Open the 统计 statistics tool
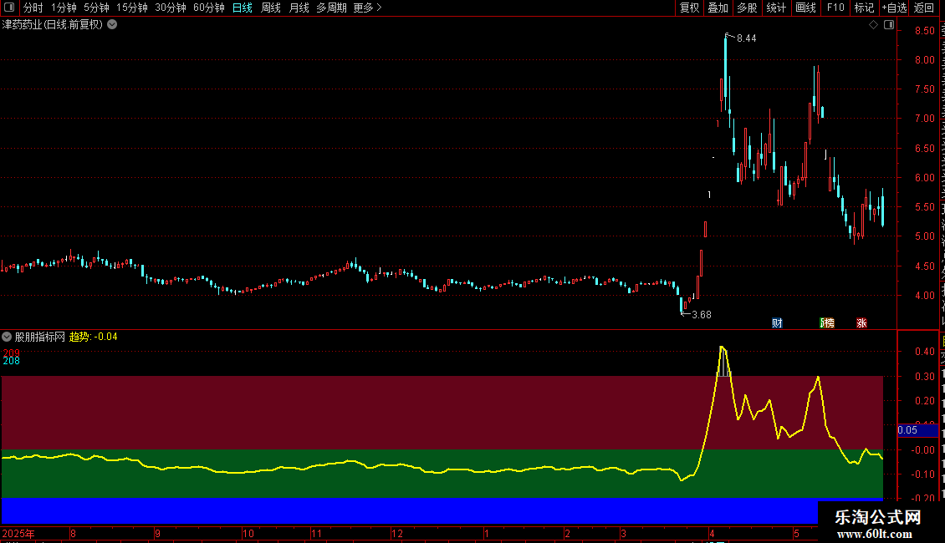 (775, 8)
